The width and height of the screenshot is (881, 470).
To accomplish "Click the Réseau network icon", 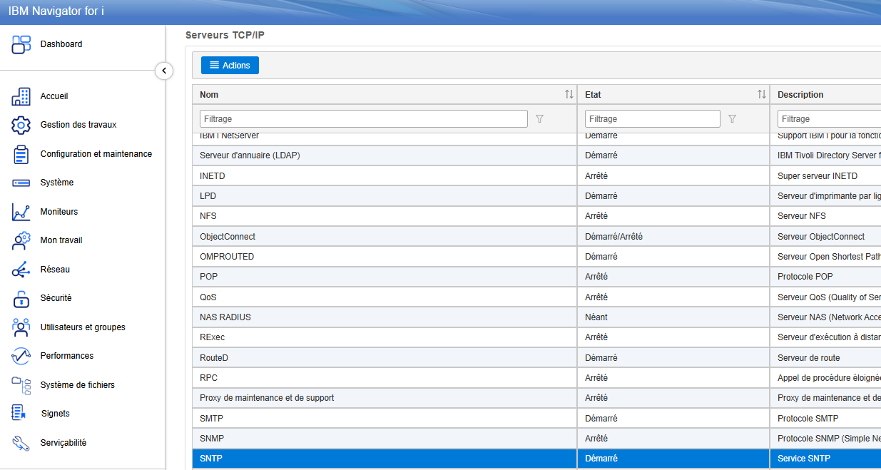I will point(21,270).
